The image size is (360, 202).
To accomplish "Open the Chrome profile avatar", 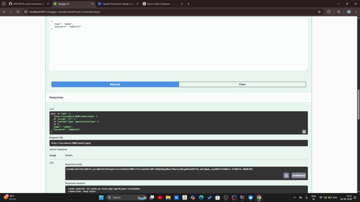I will coord(349,12).
